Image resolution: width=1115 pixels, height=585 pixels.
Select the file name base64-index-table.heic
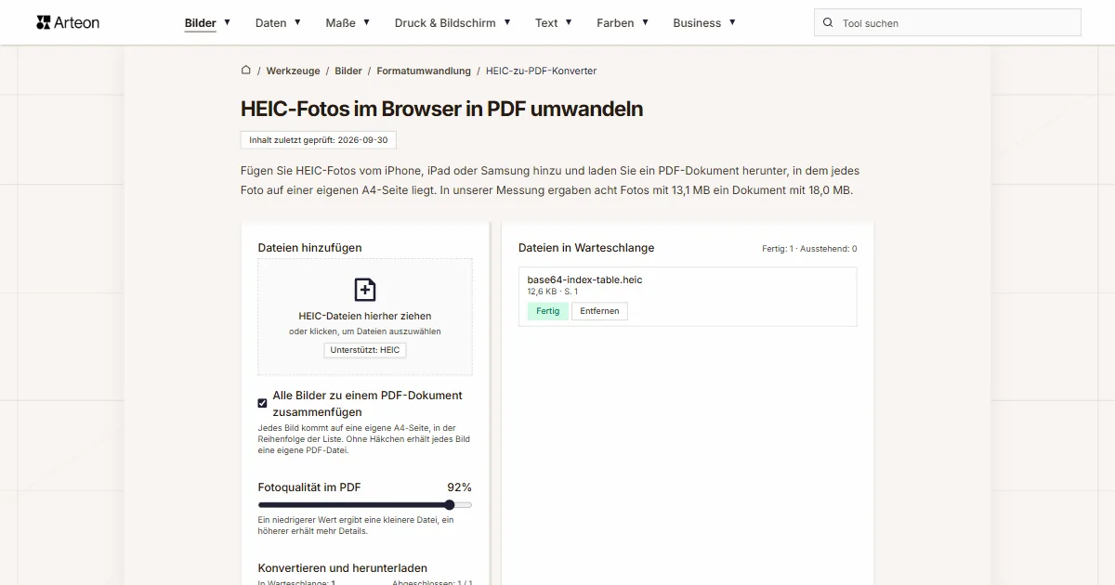tap(584, 279)
